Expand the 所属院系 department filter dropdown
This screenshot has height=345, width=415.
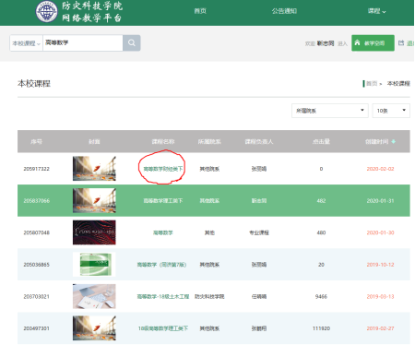pyautogui.click(x=330, y=111)
